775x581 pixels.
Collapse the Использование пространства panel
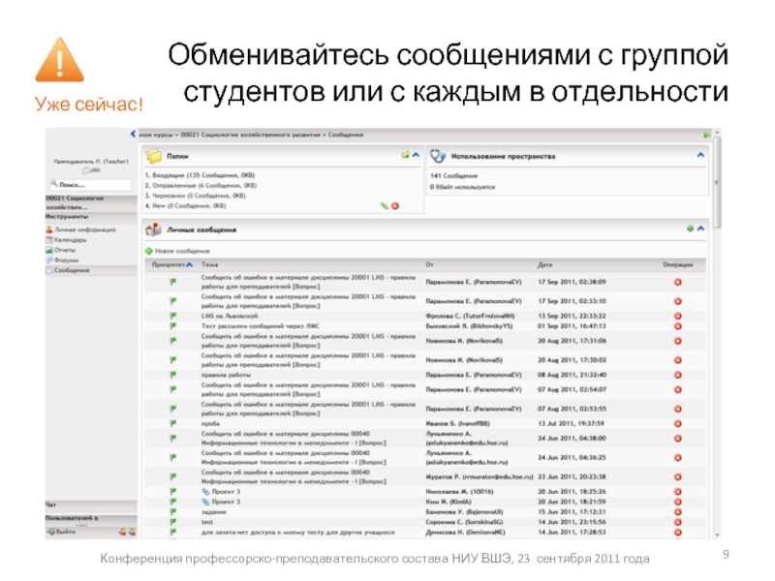(700, 155)
